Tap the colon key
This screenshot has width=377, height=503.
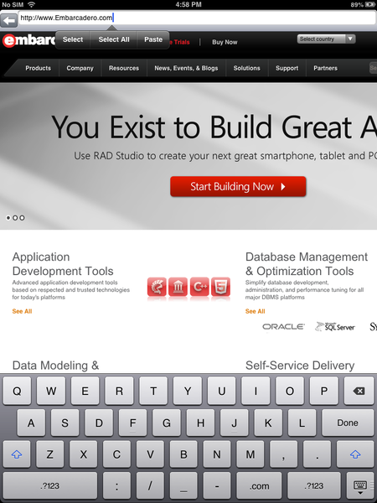tap(116, 486)
